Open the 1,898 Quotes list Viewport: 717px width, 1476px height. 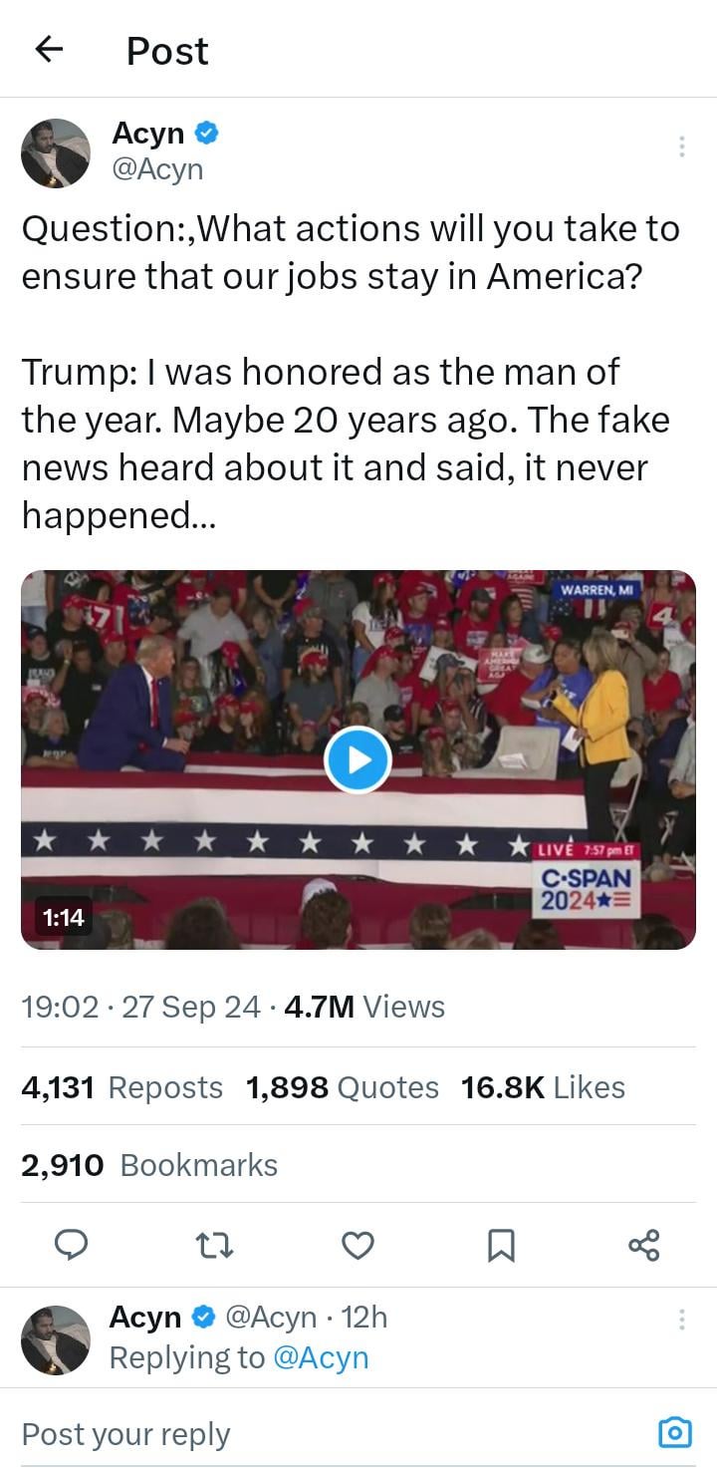pyautogui.click(x=342, y=1087)
